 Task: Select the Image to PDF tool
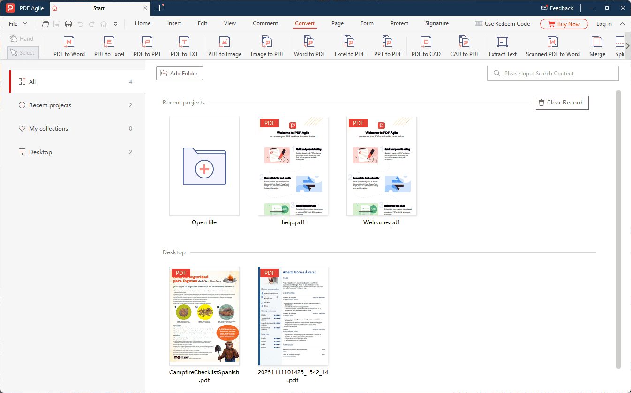(267, 46)
